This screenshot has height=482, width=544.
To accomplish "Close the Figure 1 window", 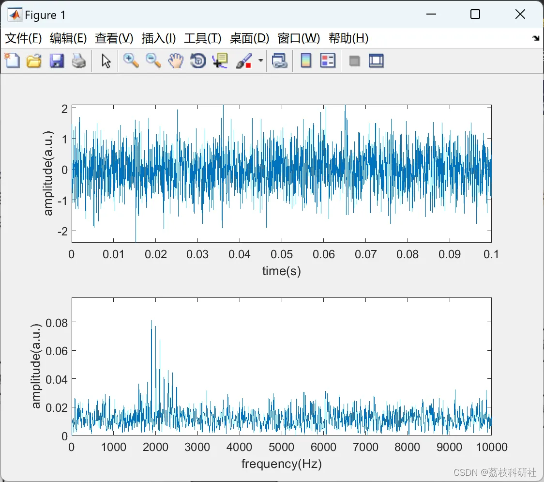I will click(x=520, y=14).
